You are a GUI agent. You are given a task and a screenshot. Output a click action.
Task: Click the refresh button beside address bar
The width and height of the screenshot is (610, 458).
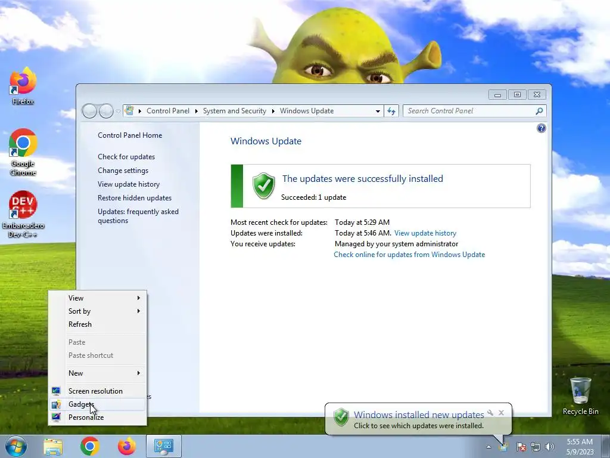(x=391, y=111)
